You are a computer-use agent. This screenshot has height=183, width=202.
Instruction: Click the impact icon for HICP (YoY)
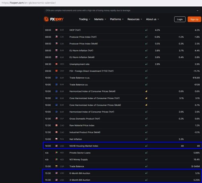point(146,30)
